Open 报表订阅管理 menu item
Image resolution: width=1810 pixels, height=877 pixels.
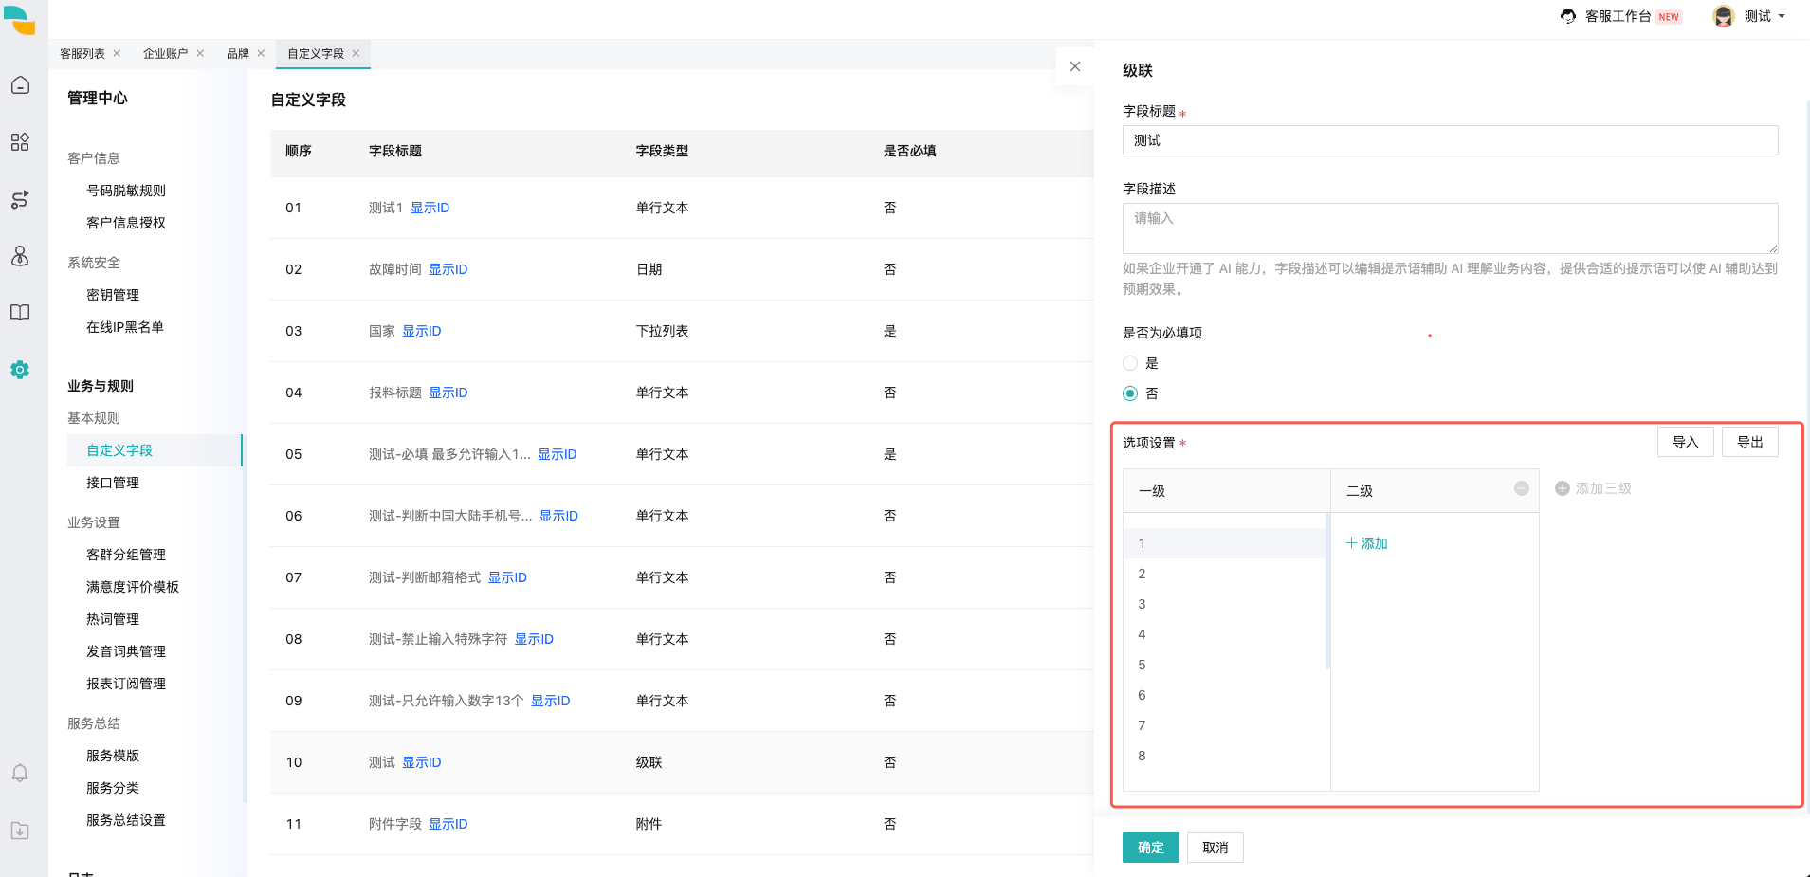click(x=126, y=684)
